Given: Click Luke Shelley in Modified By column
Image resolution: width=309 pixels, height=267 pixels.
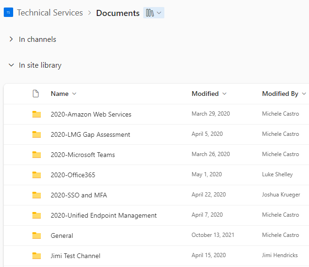Looking at the screenshot, I should coord(277,174).
